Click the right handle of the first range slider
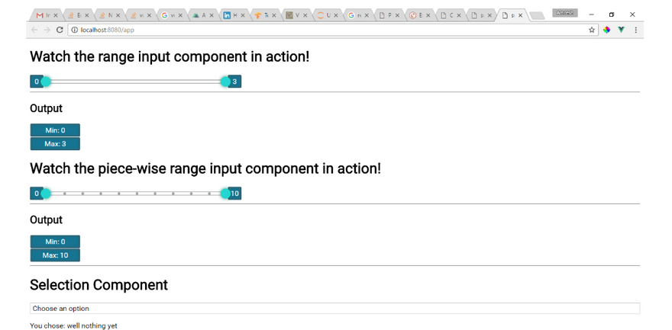The image size is (672, 330). coord(225,82)
